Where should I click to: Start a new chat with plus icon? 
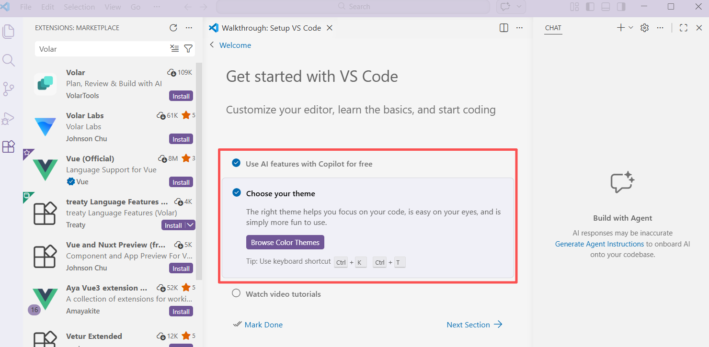tap(621, 28)
